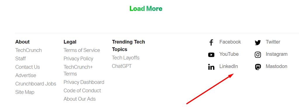Open the Terms of Service link
This screenshot has height=107, width=299.
click(82, 50)
